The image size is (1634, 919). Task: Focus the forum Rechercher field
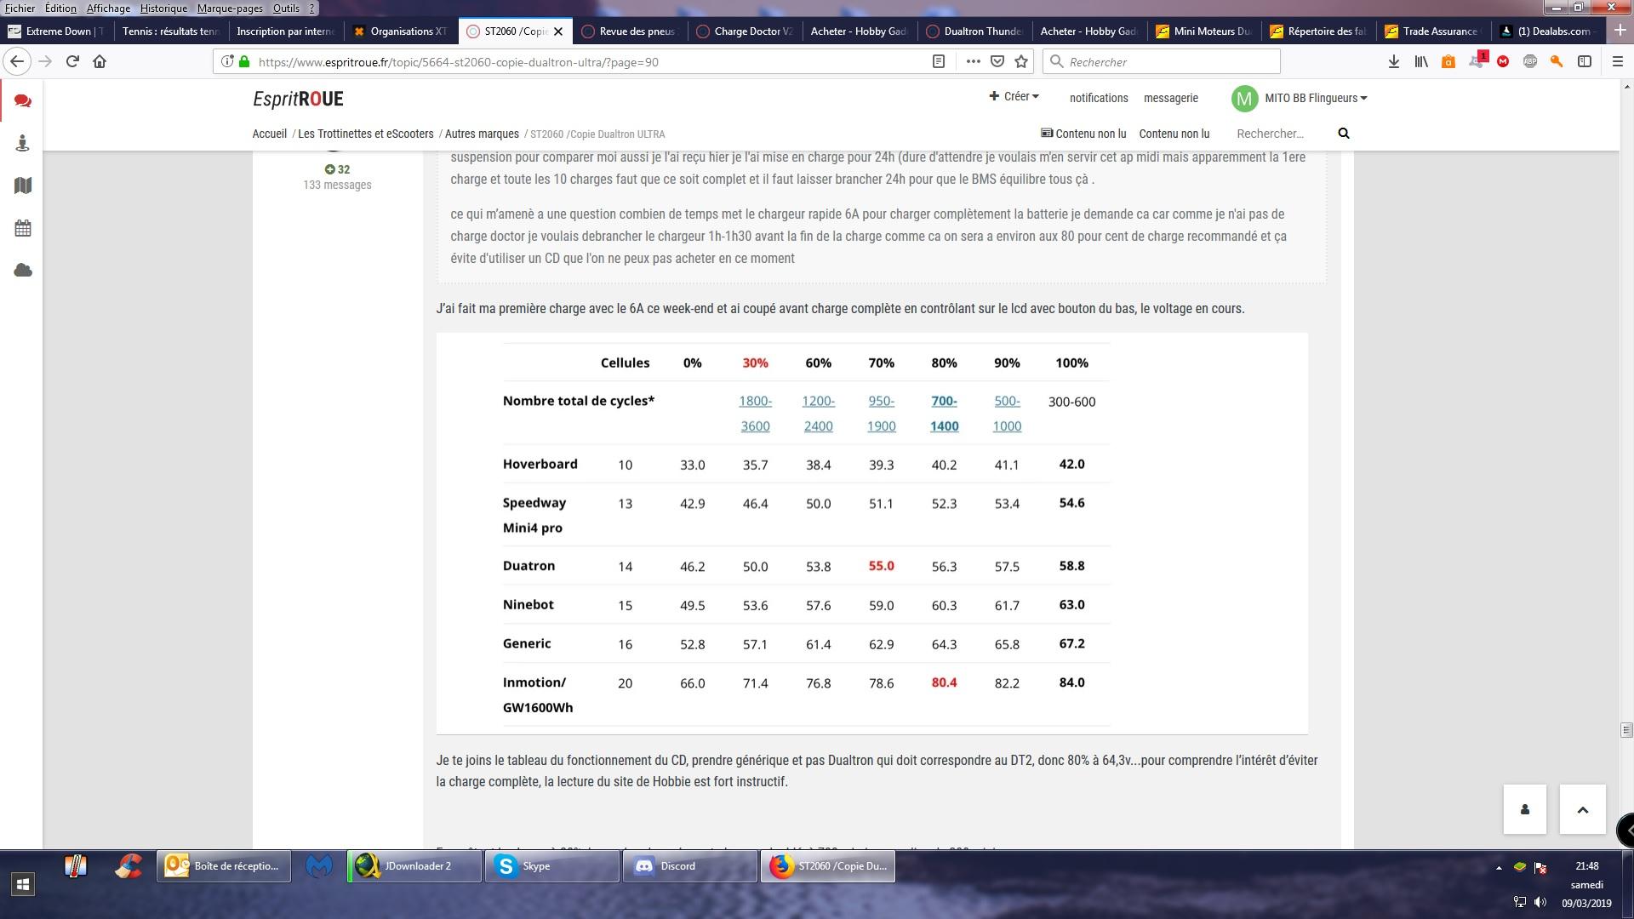pos(1282,134)
